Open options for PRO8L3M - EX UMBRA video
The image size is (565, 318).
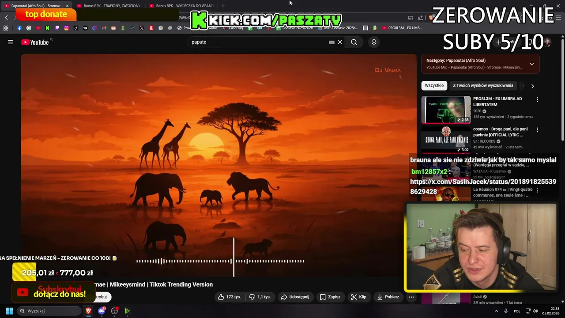(537, 100)
